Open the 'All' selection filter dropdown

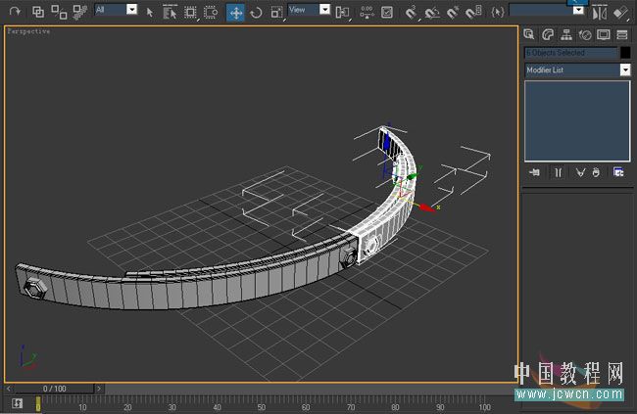[131, 10]
